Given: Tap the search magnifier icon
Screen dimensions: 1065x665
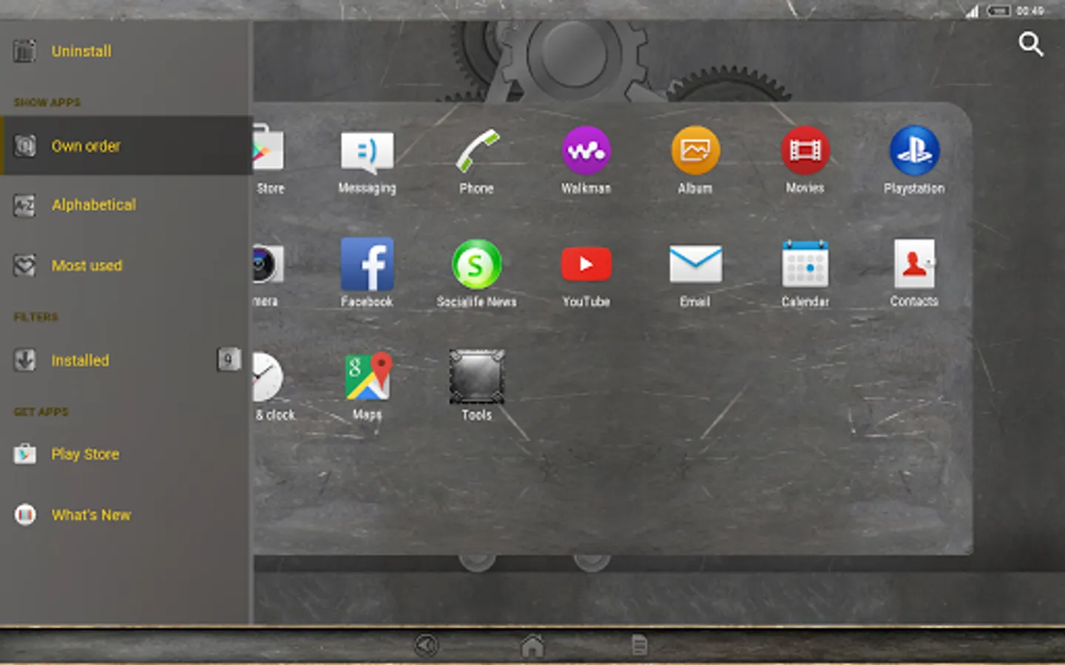Looking at the screenshot, I should [1030, 44].
